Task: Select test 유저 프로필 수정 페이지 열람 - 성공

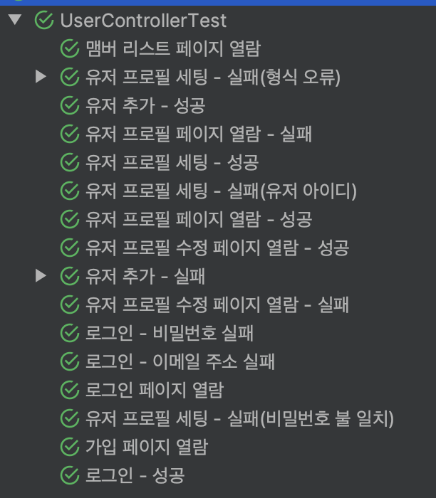Action: pyautogui.click(x=217, y=248)
